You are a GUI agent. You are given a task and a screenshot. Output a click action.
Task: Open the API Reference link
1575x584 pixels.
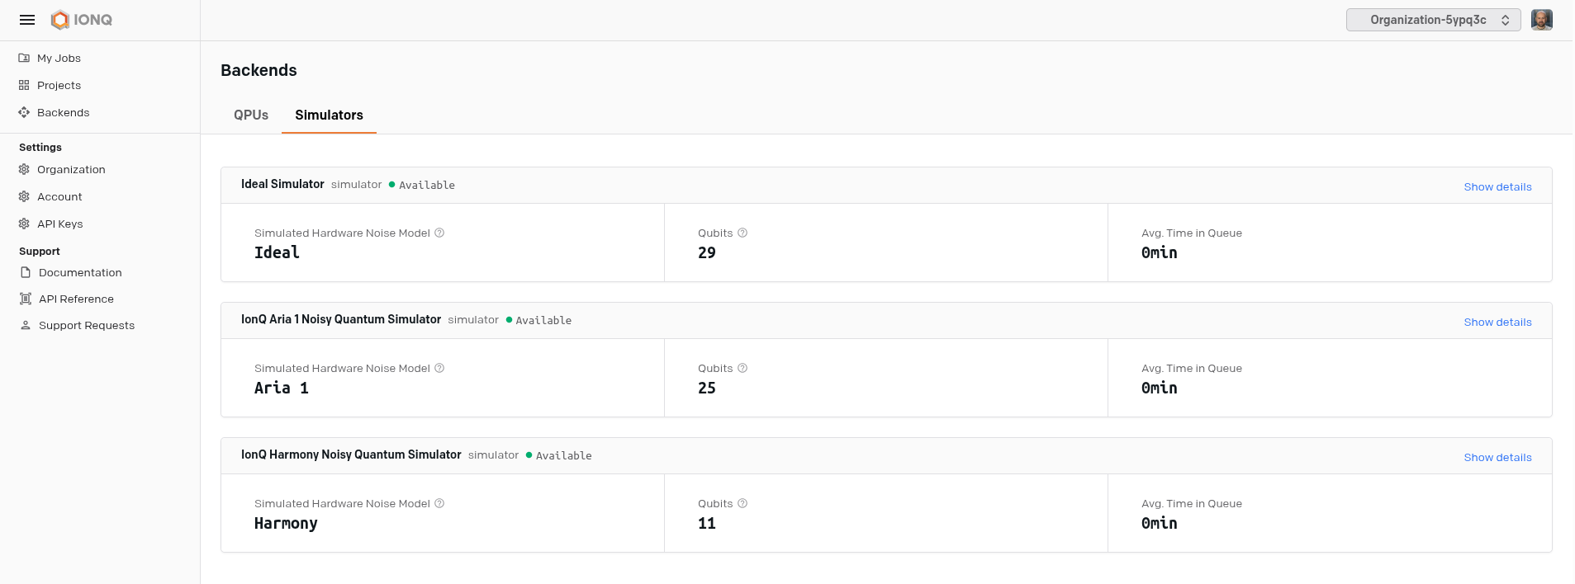pyautogui.click(x=76, y=299)
